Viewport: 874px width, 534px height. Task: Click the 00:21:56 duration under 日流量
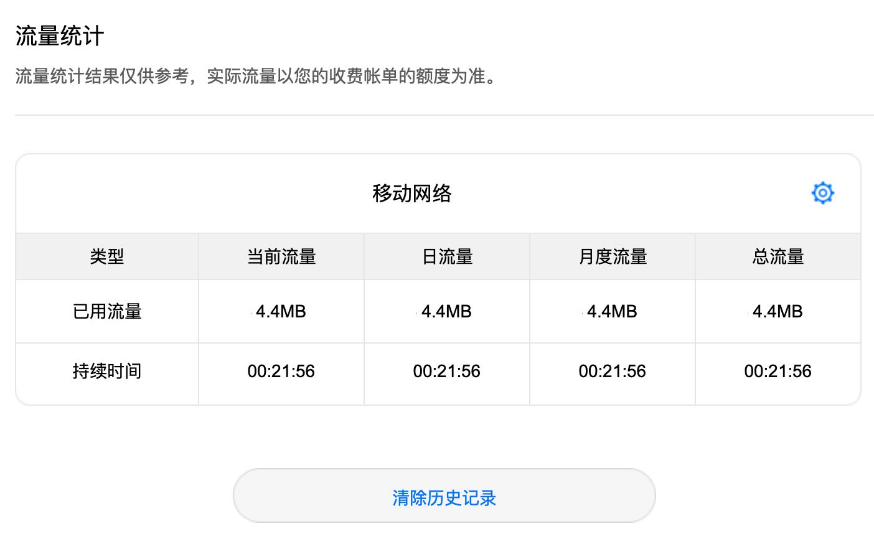click(446, 372)
